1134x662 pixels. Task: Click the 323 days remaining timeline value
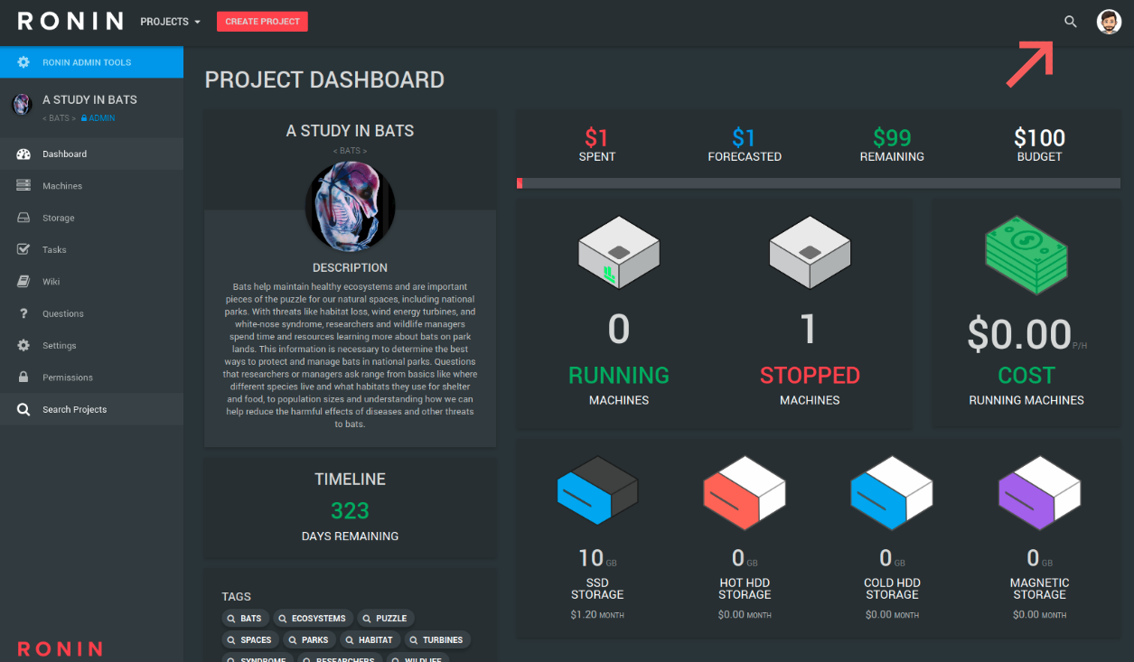pyautogui.click(x=350, y=510)
